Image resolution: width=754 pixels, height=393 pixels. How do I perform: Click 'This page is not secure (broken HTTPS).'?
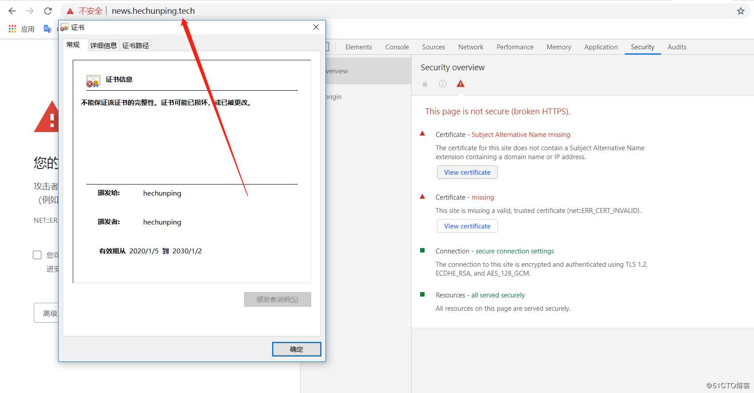click(x=497, y=111)
